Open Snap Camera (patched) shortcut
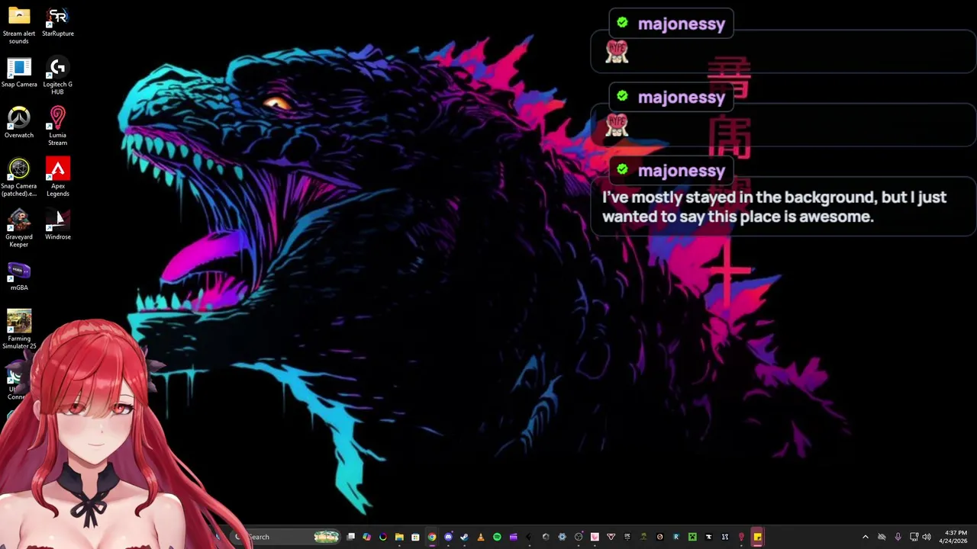Image resolution: width=977 pixels, height=549 pixels. point(19,178)
